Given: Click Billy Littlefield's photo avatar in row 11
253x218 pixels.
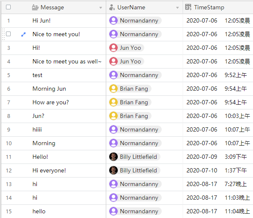Looking at the screenshot, I should tap(113, 157).
